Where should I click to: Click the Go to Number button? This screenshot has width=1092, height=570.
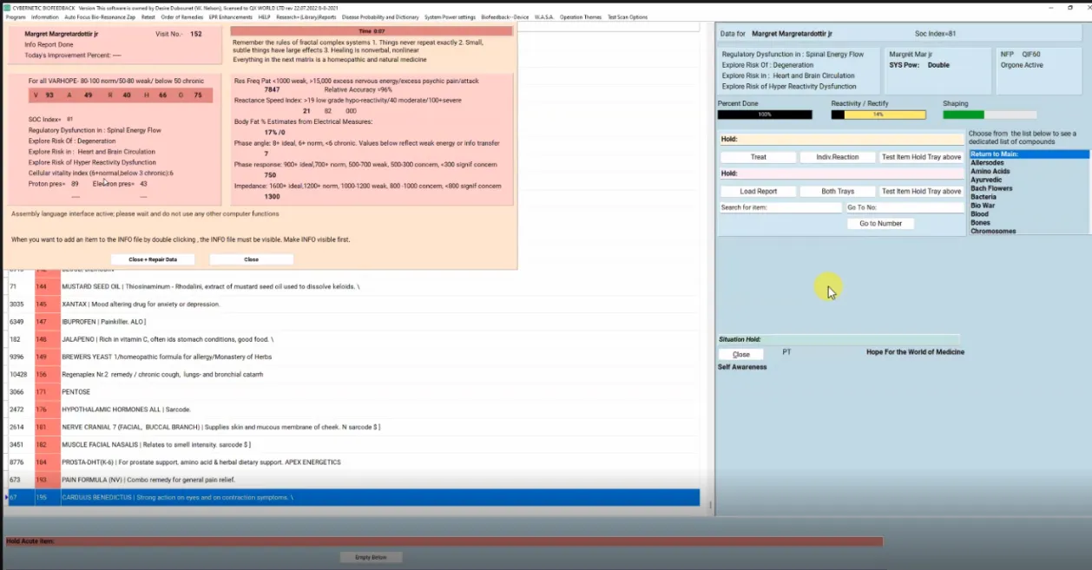[880, 224]
